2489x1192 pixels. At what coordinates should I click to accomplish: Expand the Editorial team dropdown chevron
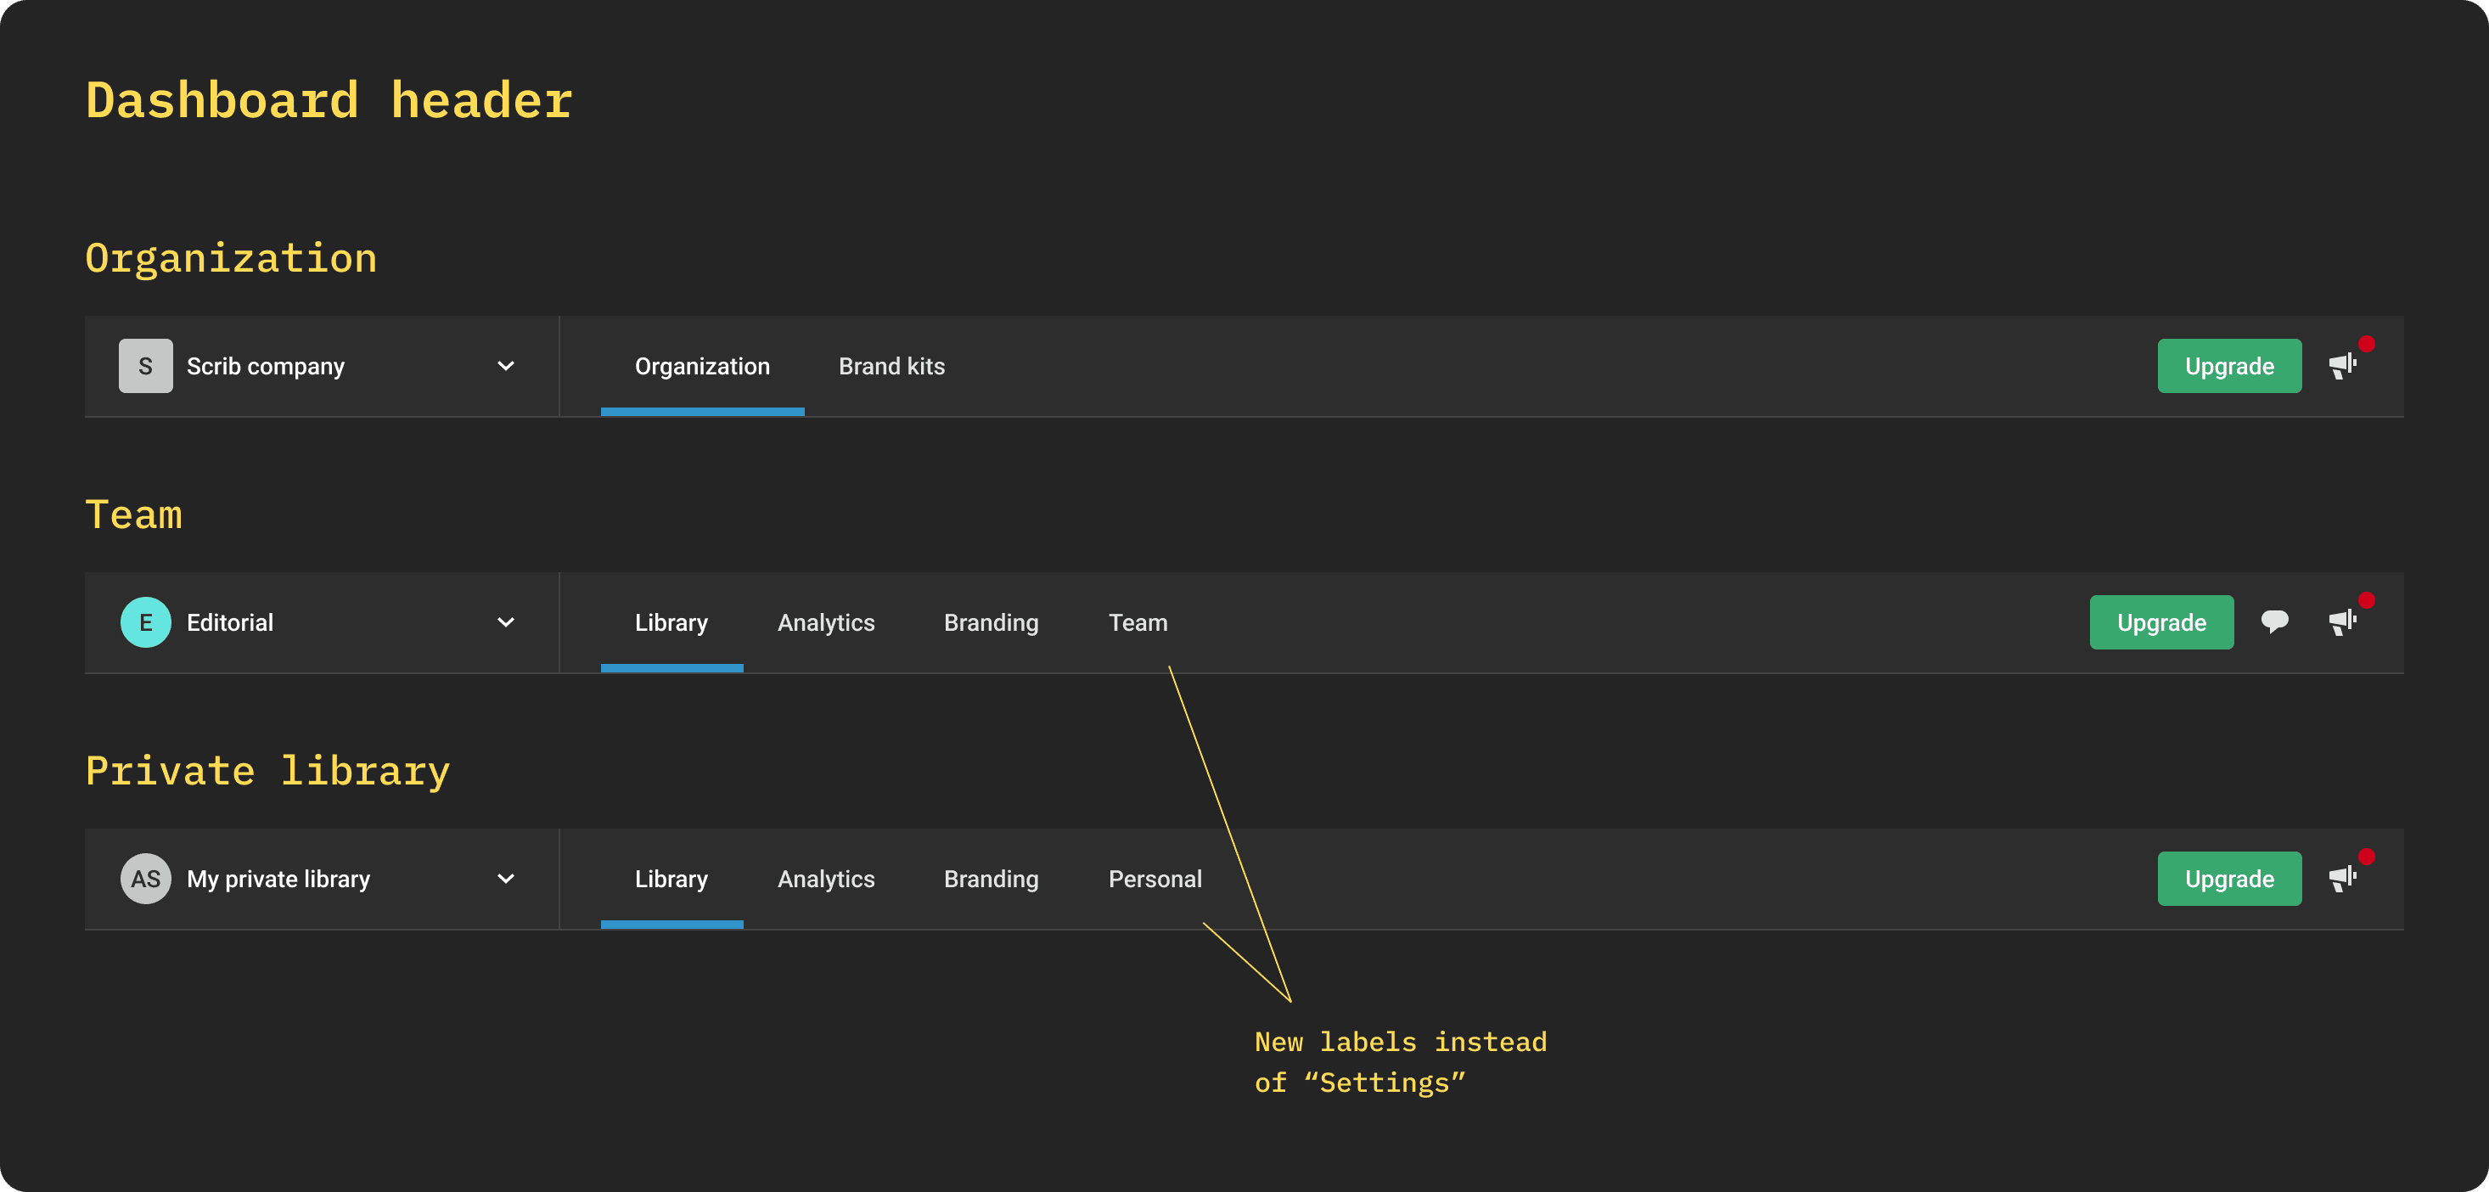point(505,622)
